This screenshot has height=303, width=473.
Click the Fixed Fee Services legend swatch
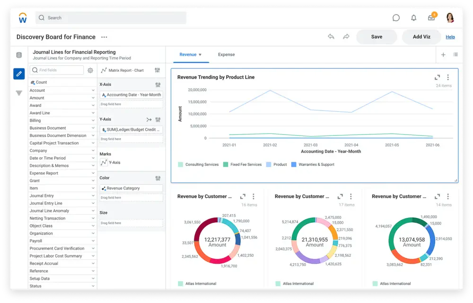point(225,165)
